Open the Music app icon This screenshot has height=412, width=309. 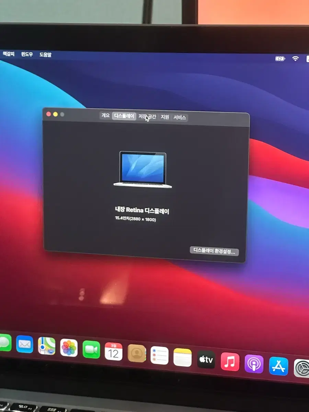click(x=230, y=362)
